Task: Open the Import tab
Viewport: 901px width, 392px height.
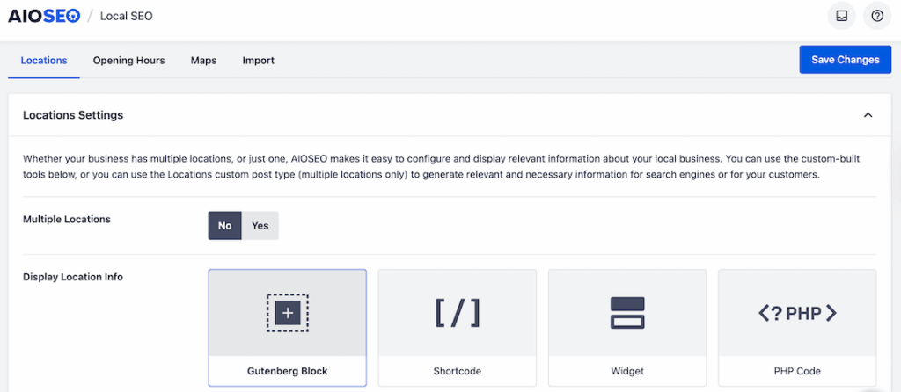Action: tap(259, 61)
